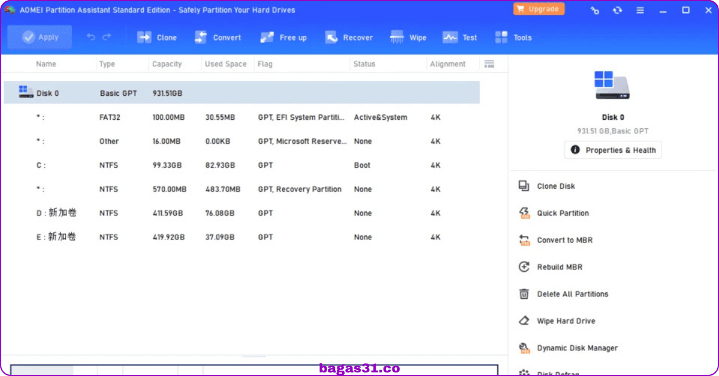Click the Boot status cell

pos(362,165)
